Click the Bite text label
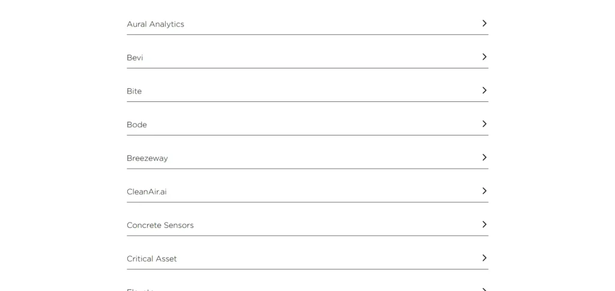The height and width of the screenshot is (291, 615). (x=134, y=91)
